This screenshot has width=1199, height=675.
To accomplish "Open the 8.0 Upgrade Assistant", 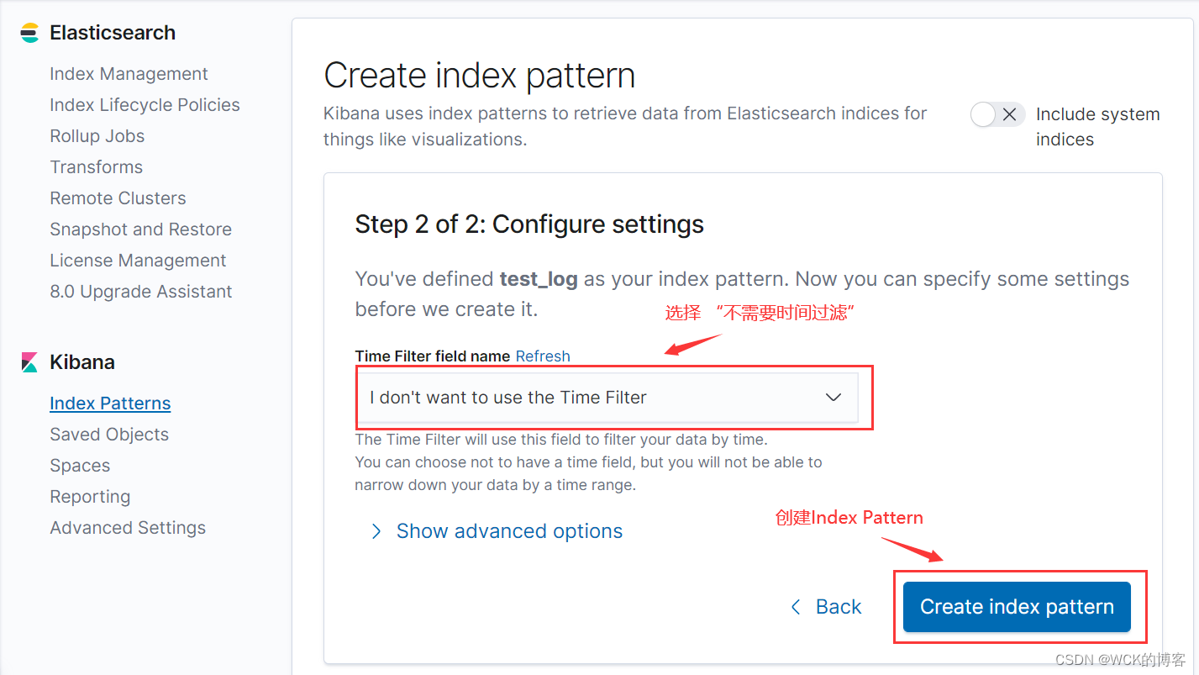I will [x=140, y=292].
